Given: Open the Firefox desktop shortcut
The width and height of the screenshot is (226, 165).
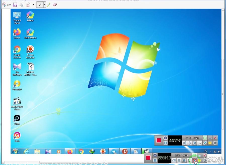Looking at the screenshot, I should tap(17, 33).
